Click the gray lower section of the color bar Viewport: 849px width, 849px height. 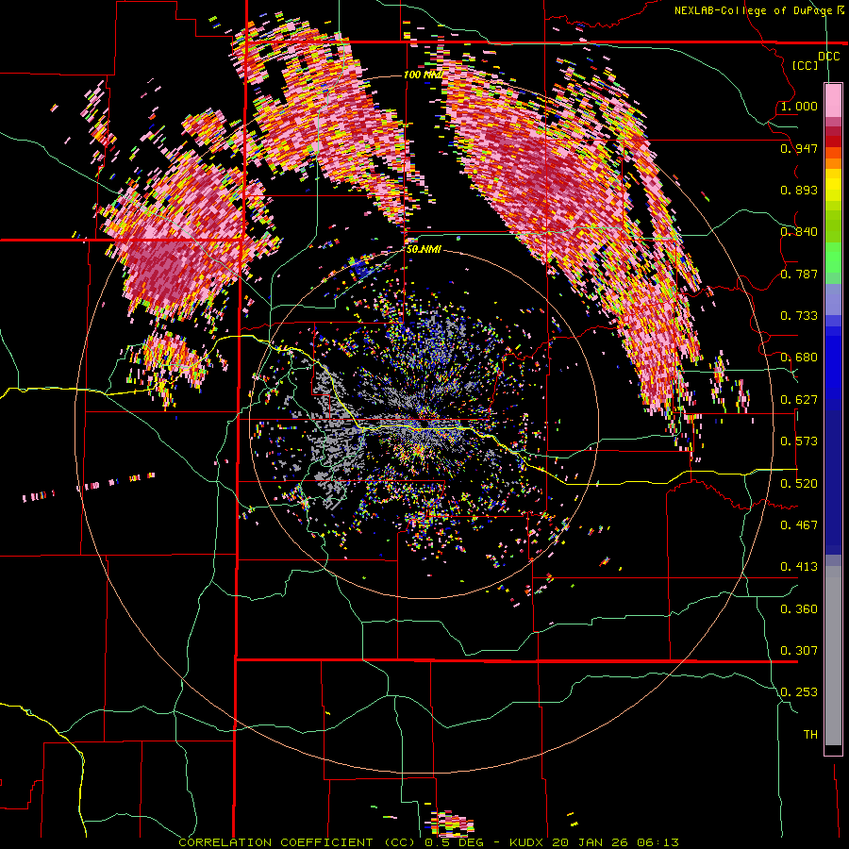(833, 656)
